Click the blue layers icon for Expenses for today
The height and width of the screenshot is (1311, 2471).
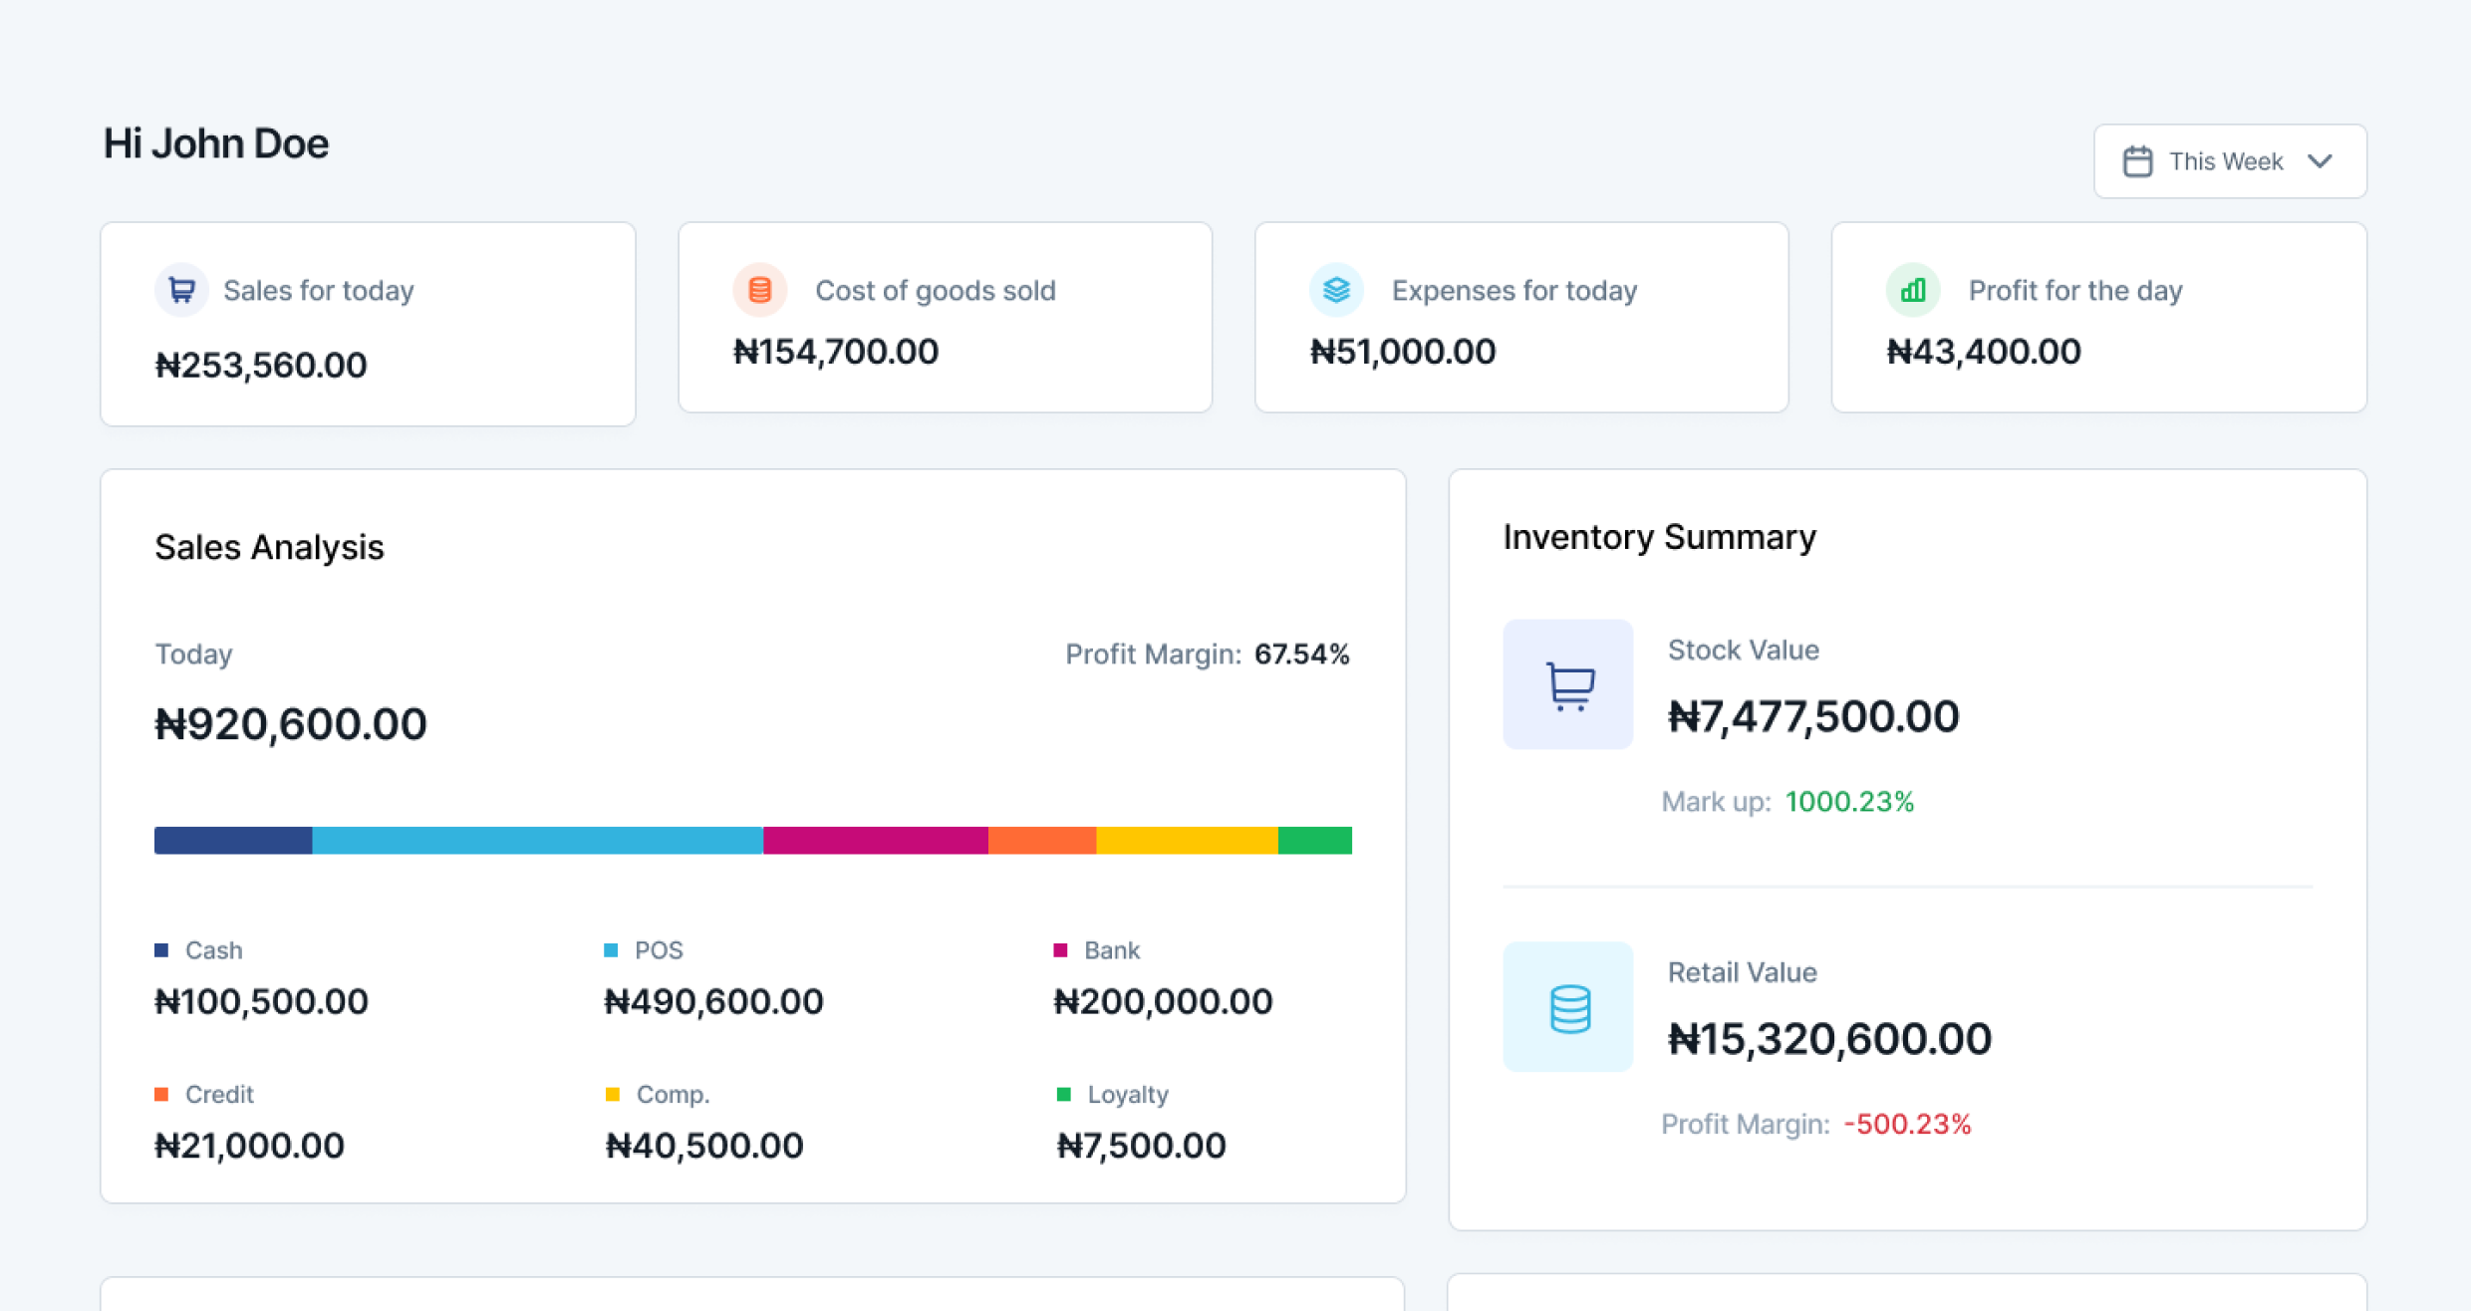(x=1335, y=290)
